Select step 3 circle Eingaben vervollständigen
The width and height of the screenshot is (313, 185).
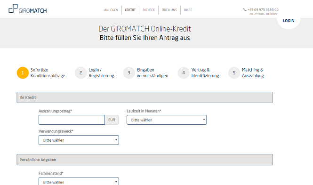click(129, 72)
